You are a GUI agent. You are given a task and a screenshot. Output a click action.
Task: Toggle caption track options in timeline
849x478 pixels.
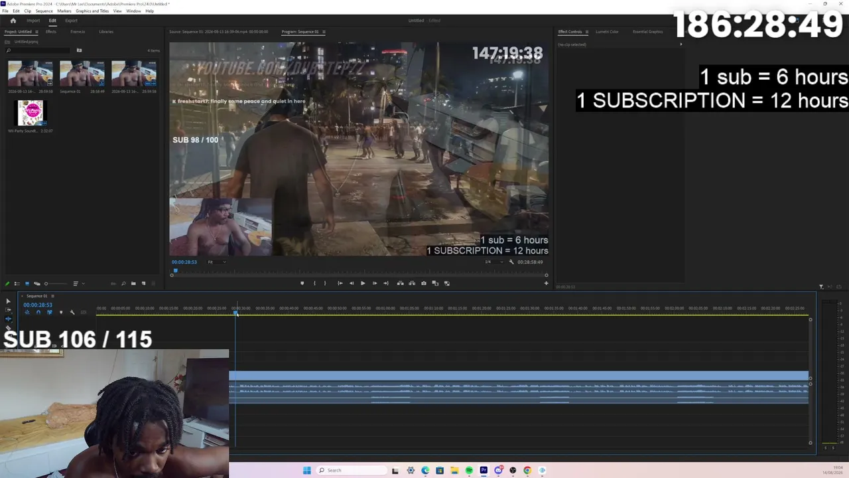click(84, 312)
